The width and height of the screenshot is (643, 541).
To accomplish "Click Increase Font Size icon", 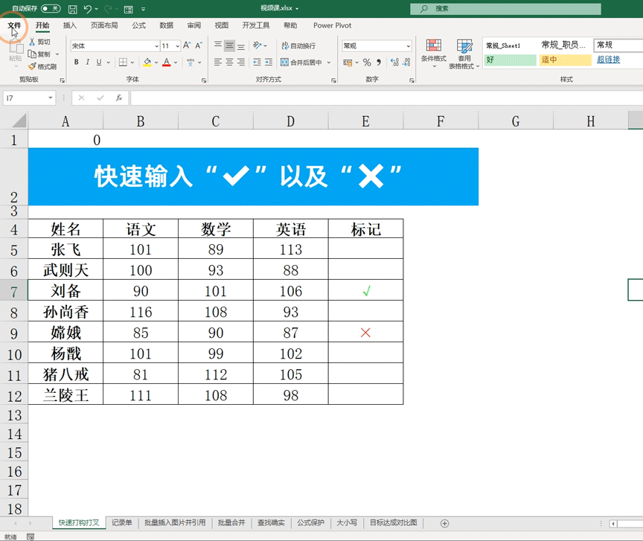I will (187, 45).
